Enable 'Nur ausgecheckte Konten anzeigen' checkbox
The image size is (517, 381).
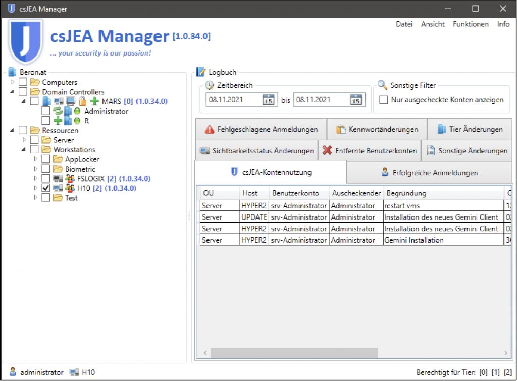384,100
